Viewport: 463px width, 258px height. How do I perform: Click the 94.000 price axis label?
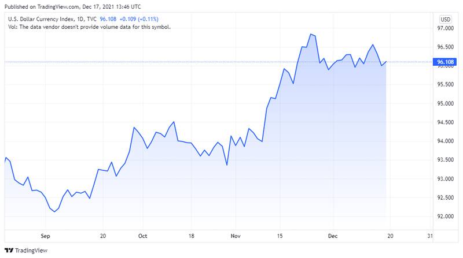click(444, 141)
